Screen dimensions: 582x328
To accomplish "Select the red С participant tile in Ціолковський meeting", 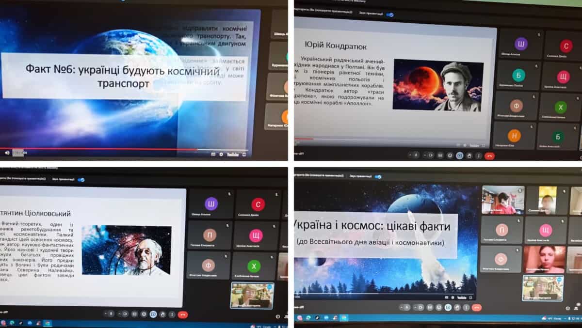I will 257,204.
